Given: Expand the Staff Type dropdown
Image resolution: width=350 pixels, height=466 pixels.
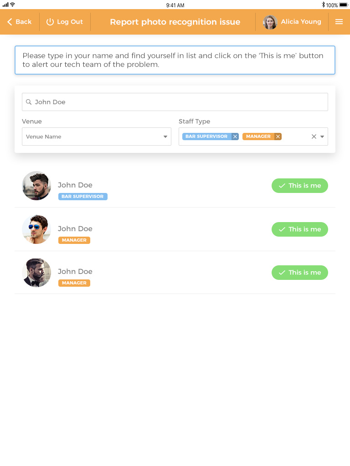Looking at the screenshot, I should coord(322,137).
